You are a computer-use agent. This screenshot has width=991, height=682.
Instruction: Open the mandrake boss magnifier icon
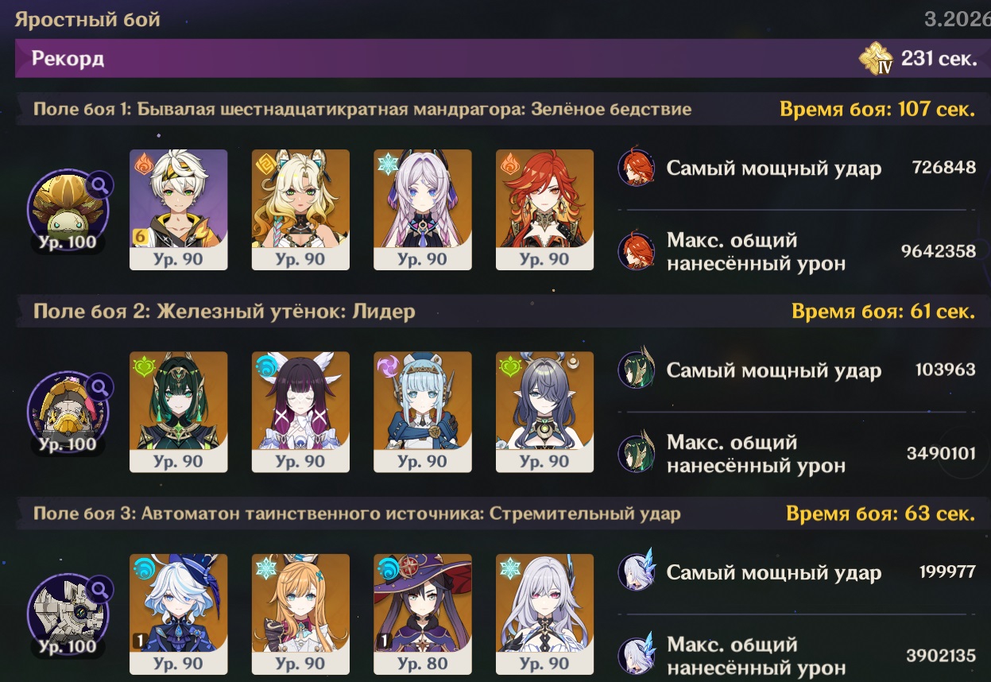[x=100, y=185]
